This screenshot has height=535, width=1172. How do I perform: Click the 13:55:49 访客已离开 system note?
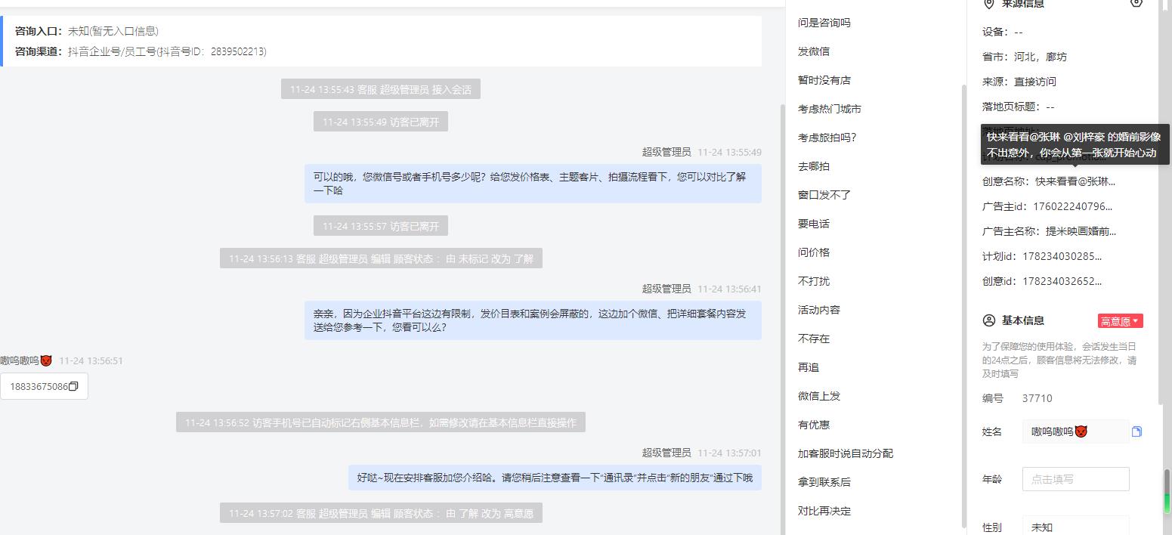pyautogui.click(x=381, y=122)
